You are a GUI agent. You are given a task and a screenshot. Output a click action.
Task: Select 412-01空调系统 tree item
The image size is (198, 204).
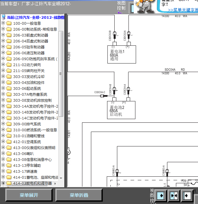(x=27, y=142)
